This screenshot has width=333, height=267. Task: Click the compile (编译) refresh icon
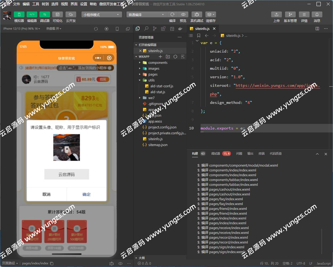coord(172,14)
